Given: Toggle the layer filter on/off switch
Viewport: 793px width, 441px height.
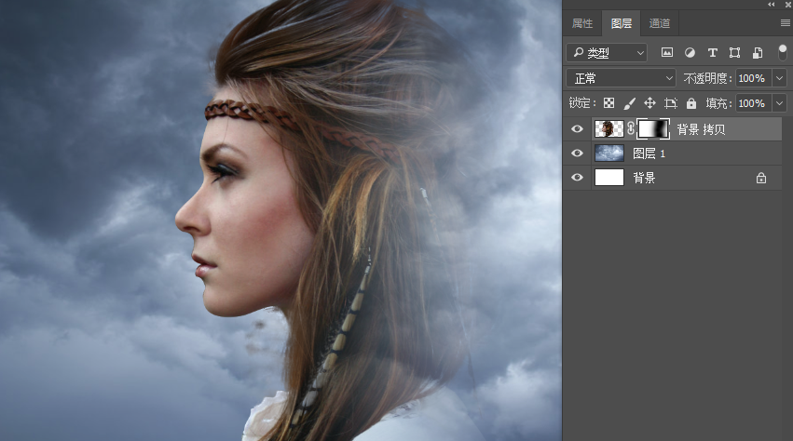Looking at the screenshot, I should (x=782, y=51).
